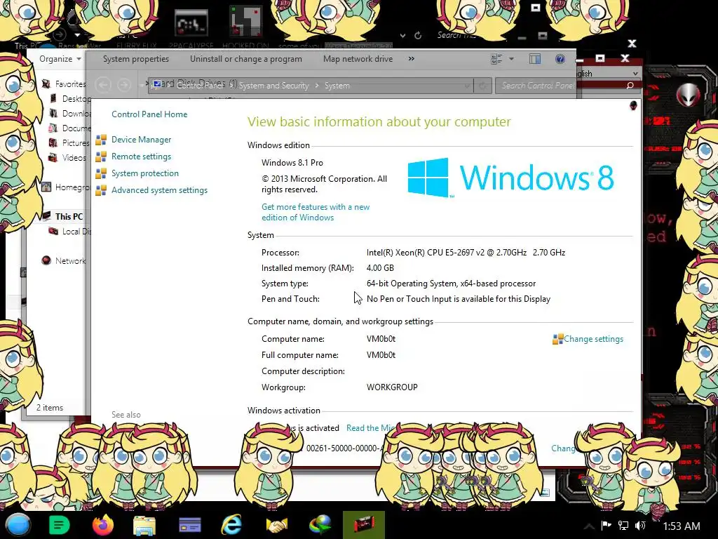Click Change settings for computer name
This screenshot has height=539, width=718.
click(x=593, y=339)
